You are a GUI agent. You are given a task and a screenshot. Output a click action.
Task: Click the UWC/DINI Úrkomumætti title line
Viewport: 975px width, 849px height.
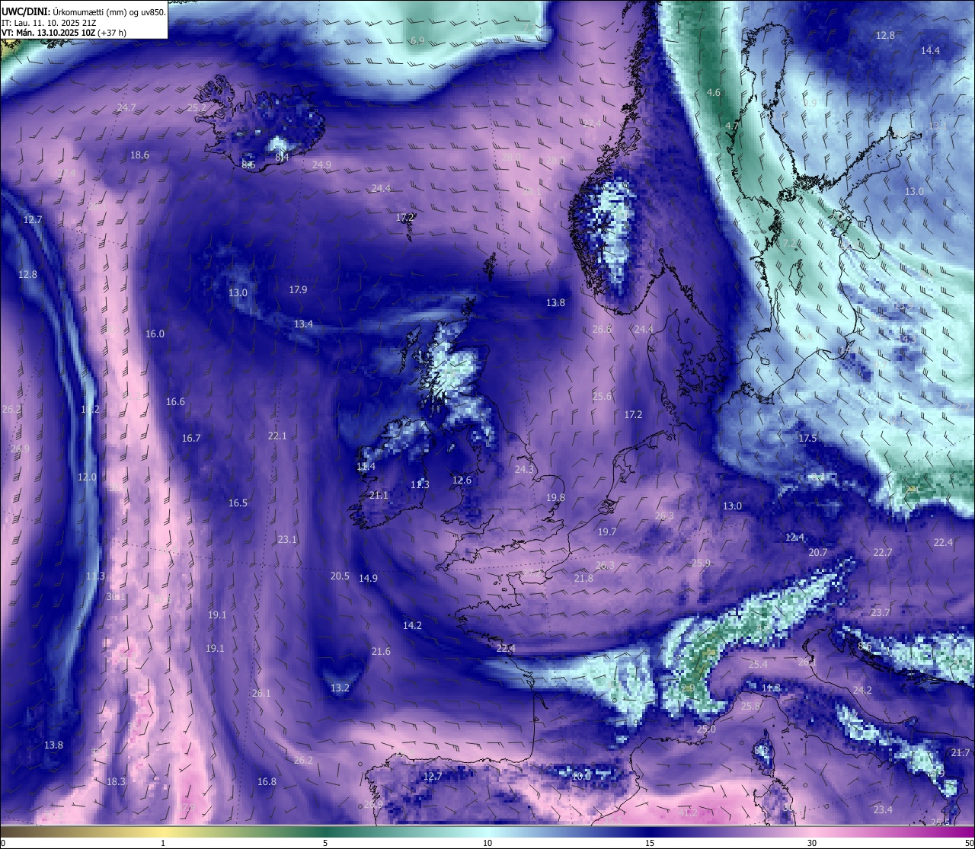click(x=84, y=11)
